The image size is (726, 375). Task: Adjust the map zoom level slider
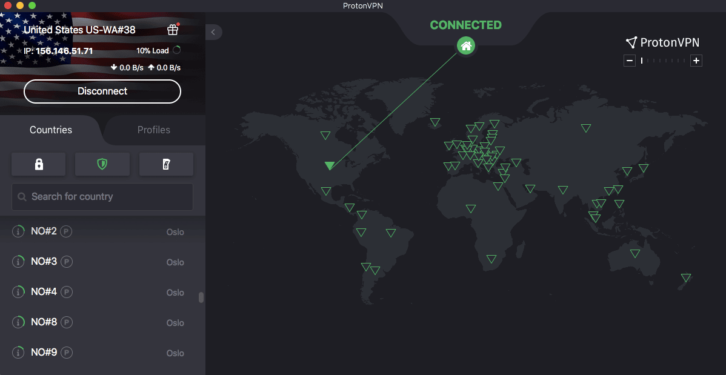[663, 61]
